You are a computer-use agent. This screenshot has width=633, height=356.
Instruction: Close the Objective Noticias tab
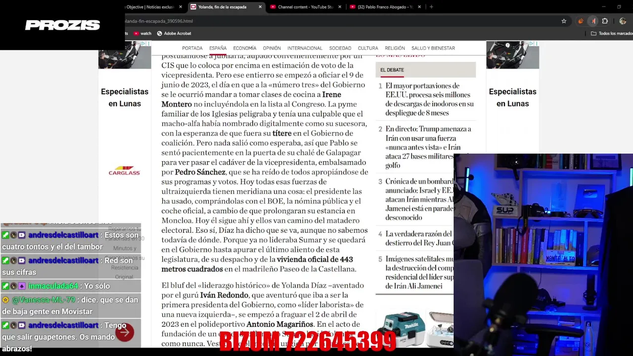click(x=181, y=7)
